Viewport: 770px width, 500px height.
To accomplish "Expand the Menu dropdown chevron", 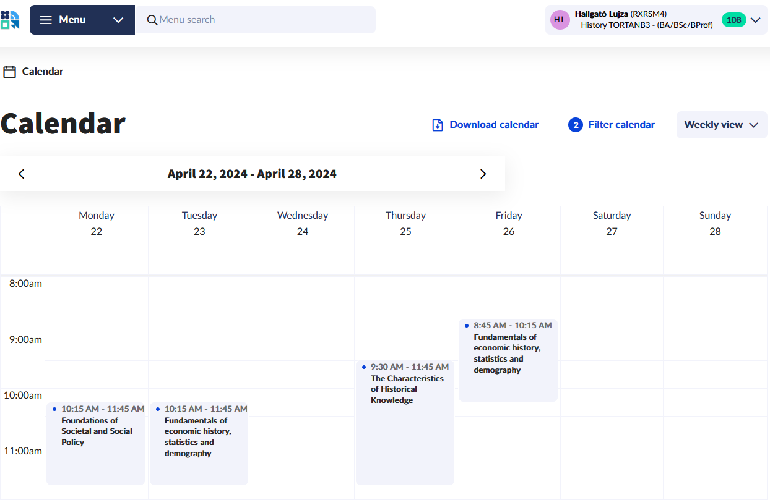I will click(118, 20).
